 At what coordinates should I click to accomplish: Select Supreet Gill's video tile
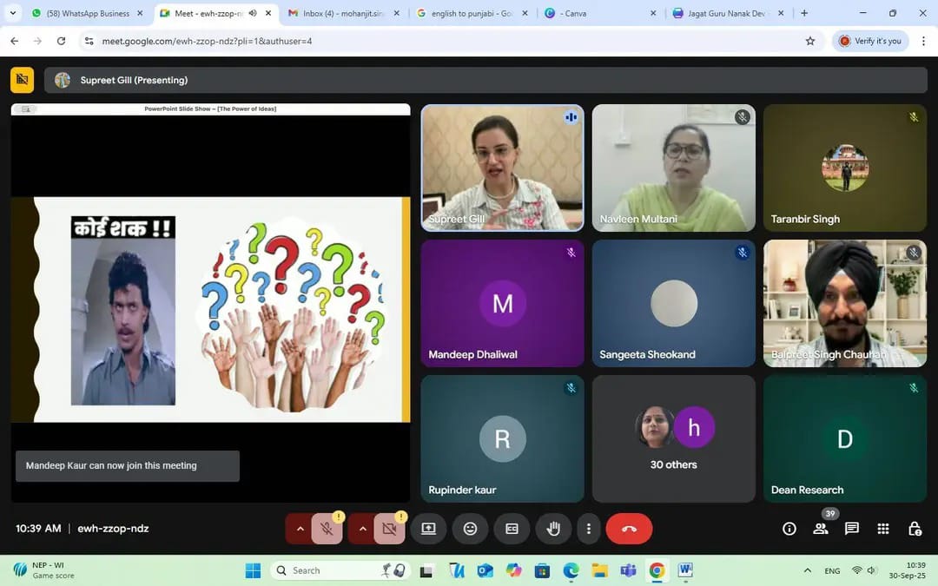(502, 168)
